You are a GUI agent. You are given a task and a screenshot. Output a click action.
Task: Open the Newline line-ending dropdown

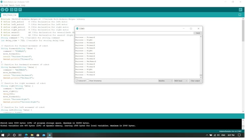click(x=165, y=81)
